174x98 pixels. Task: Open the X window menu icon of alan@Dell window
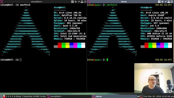(2, 2)
